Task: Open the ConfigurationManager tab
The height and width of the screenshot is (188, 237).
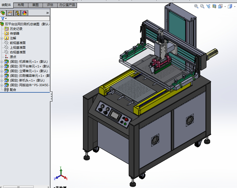Action: [x=17, y=13]
